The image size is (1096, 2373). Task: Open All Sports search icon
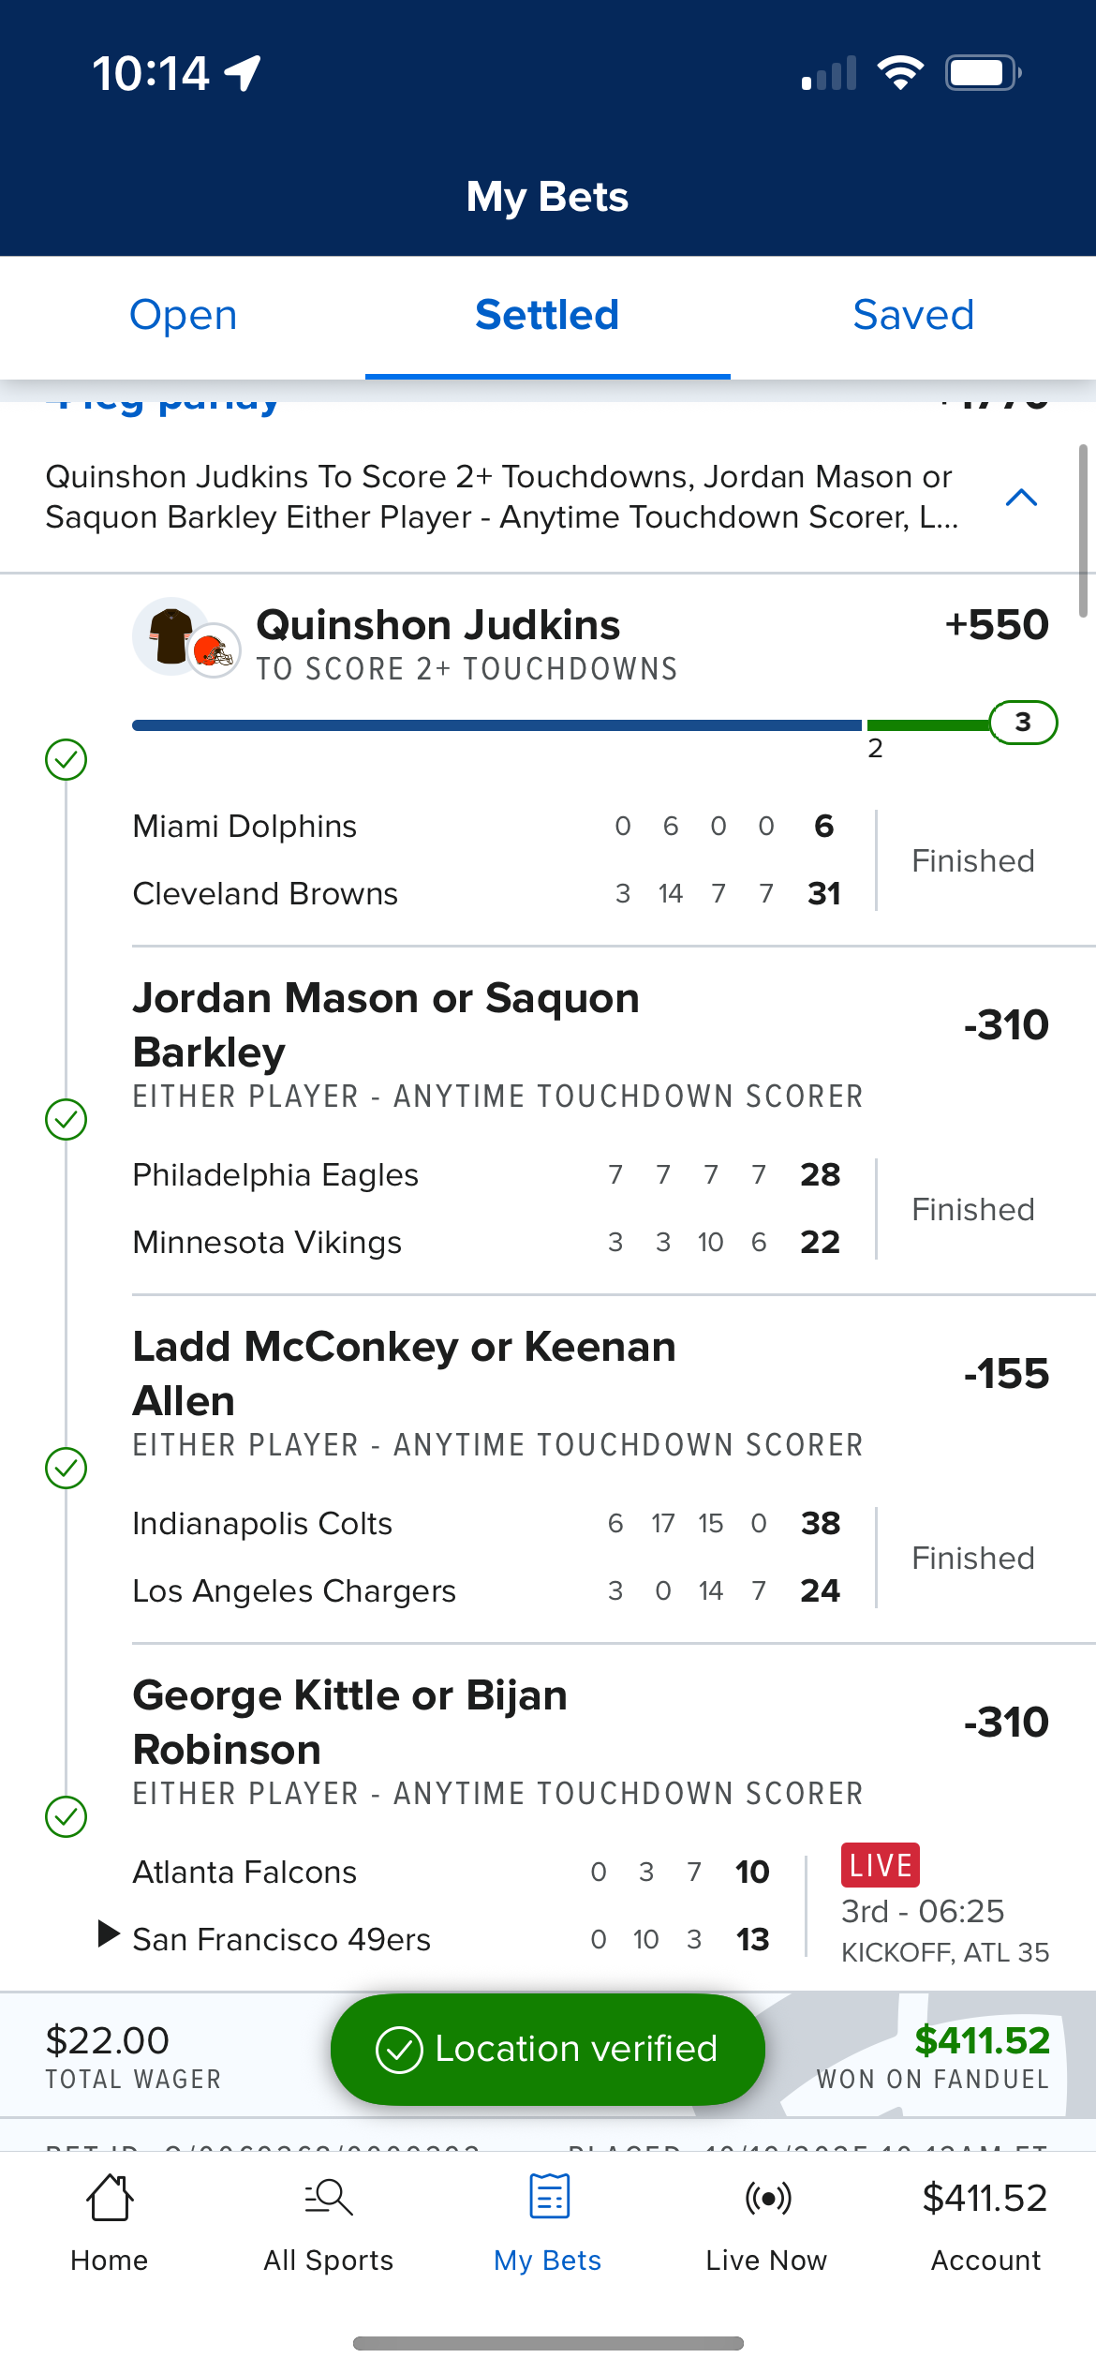tap(329, 2199)
